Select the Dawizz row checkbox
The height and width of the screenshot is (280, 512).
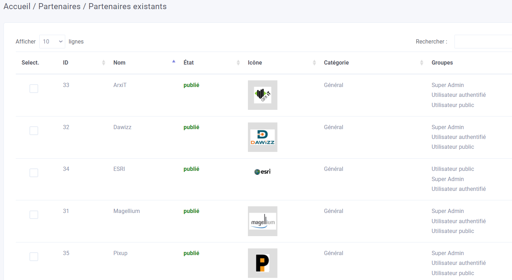pyautogui.click(x=34, y=131)
